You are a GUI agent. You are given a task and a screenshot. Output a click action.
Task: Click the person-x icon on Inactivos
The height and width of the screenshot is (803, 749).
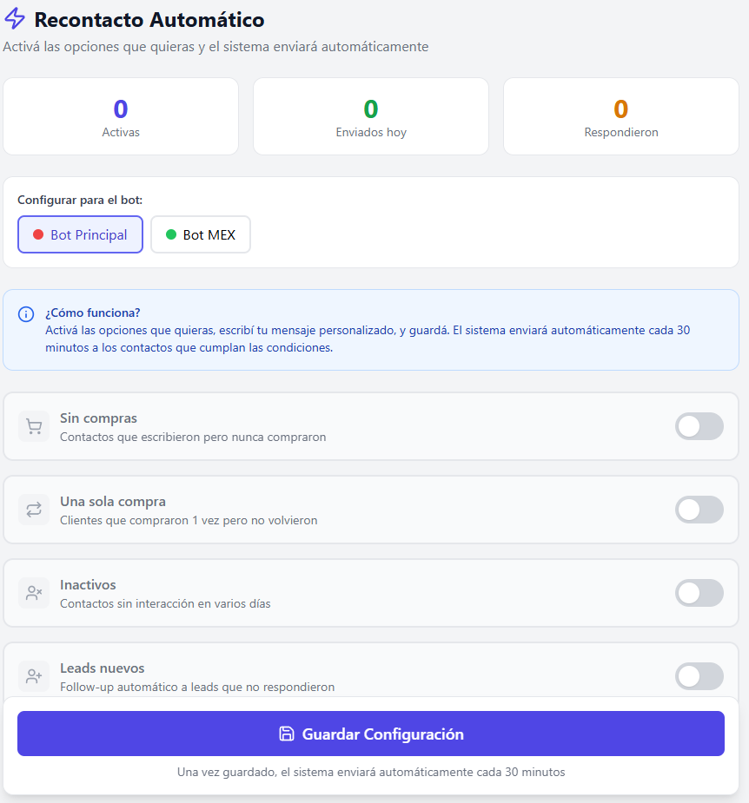(x=34, y=593)
